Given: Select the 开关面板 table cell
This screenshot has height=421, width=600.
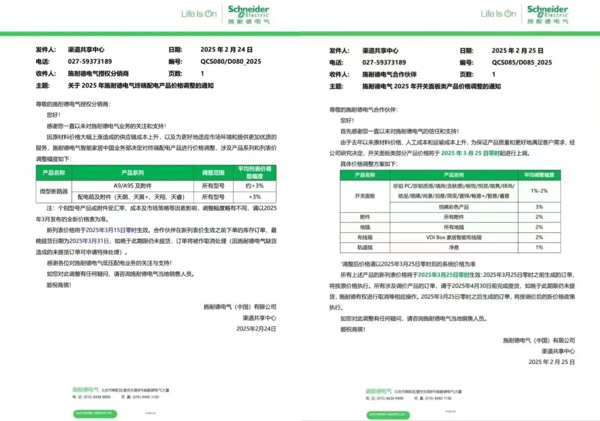Looking at the screenshot, I should [x=365, y=196].
